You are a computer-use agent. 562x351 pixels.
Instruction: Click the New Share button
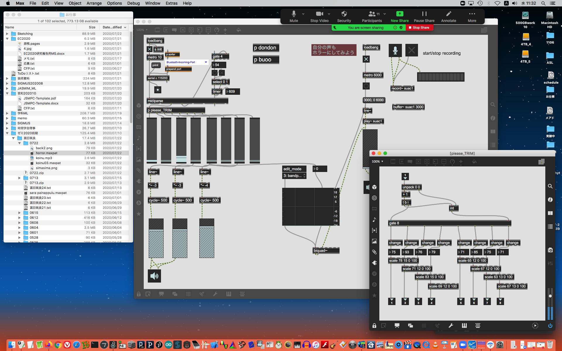(x=400, y=17)
